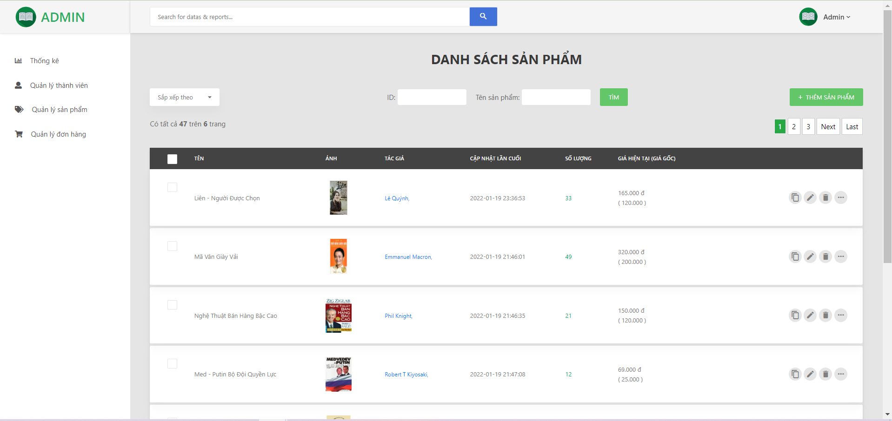This screenshot has width=892, height=421.
Task: Click the shopping cart icon beside Quản lý đơn hàng
Action: click(x=18, y=134)
